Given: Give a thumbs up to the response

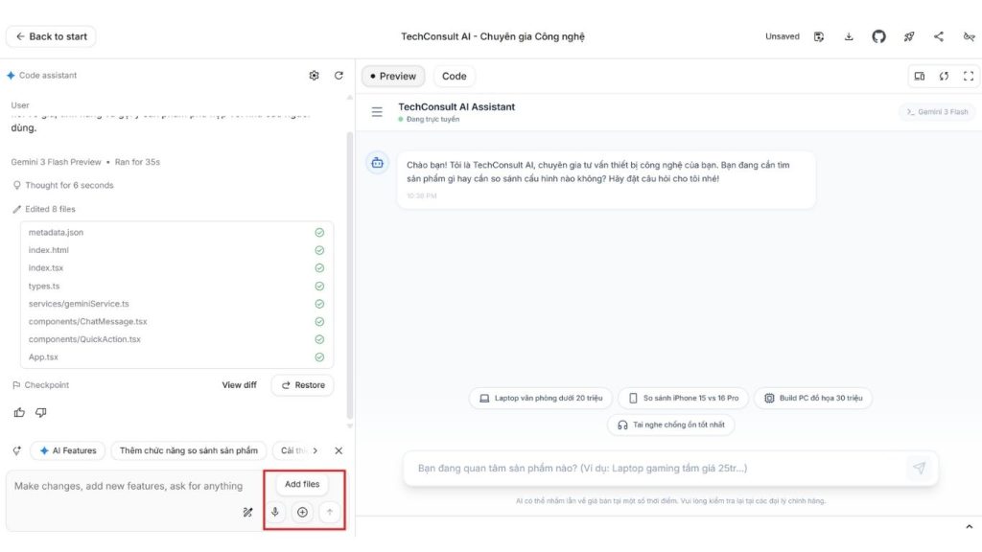Looking at the screenshot, I should click(19, 410).
